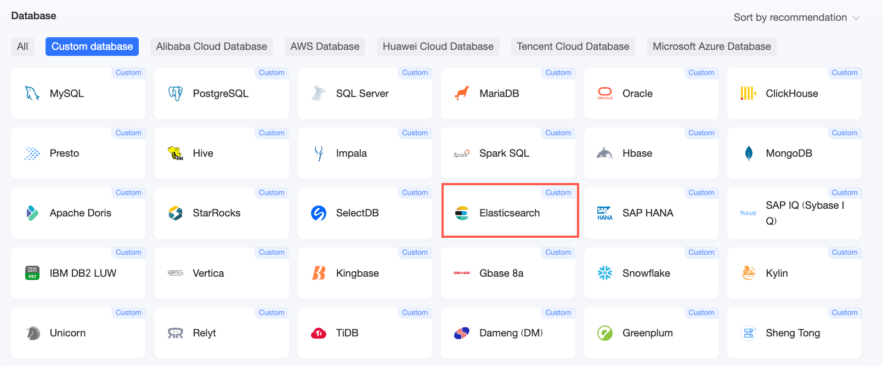This screenshot has width=883, height=366.
Task: Click the PostgreSQL elephant icon
Action: 176,94
